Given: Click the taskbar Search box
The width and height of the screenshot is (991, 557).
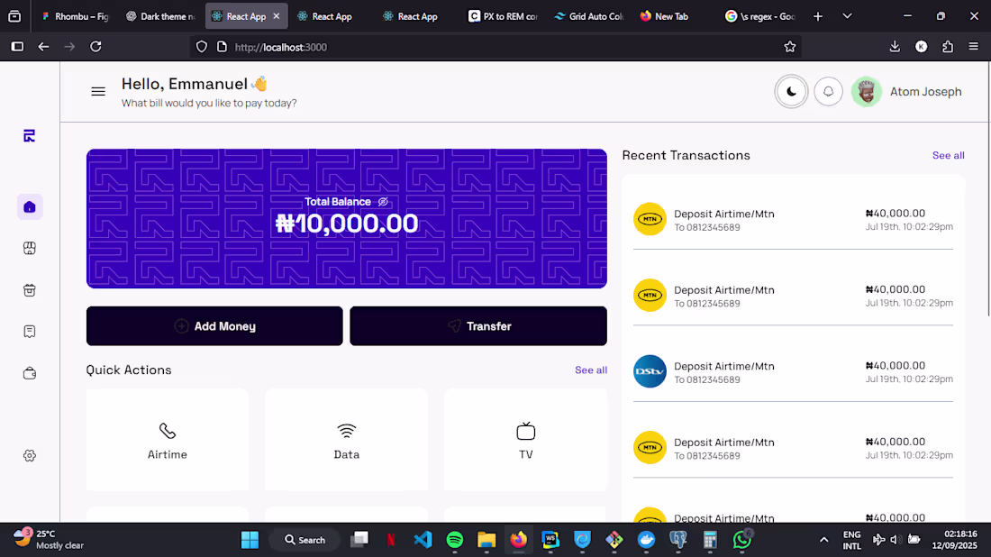Looking at the screenshot, I should tap(305, 540).
